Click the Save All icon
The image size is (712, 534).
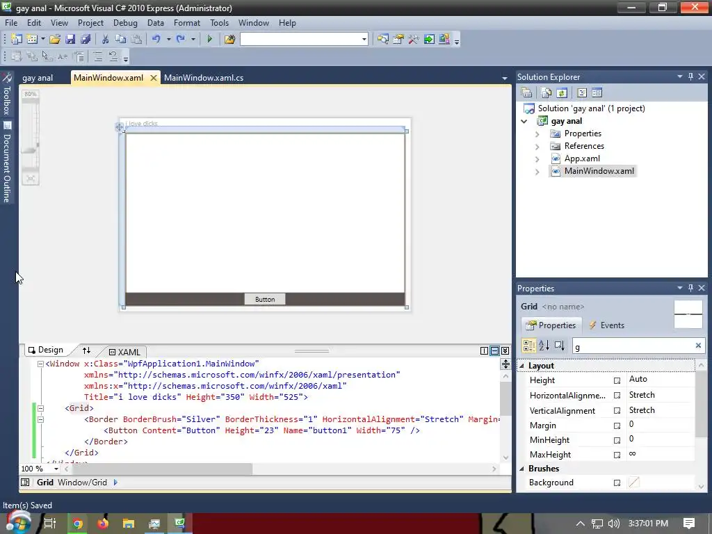(86, 40)
